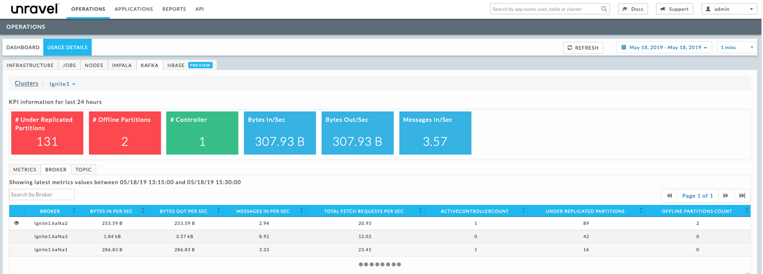The image size is (763, 274).
Task: Jump to last page of broker table
Action: point(742,196)
